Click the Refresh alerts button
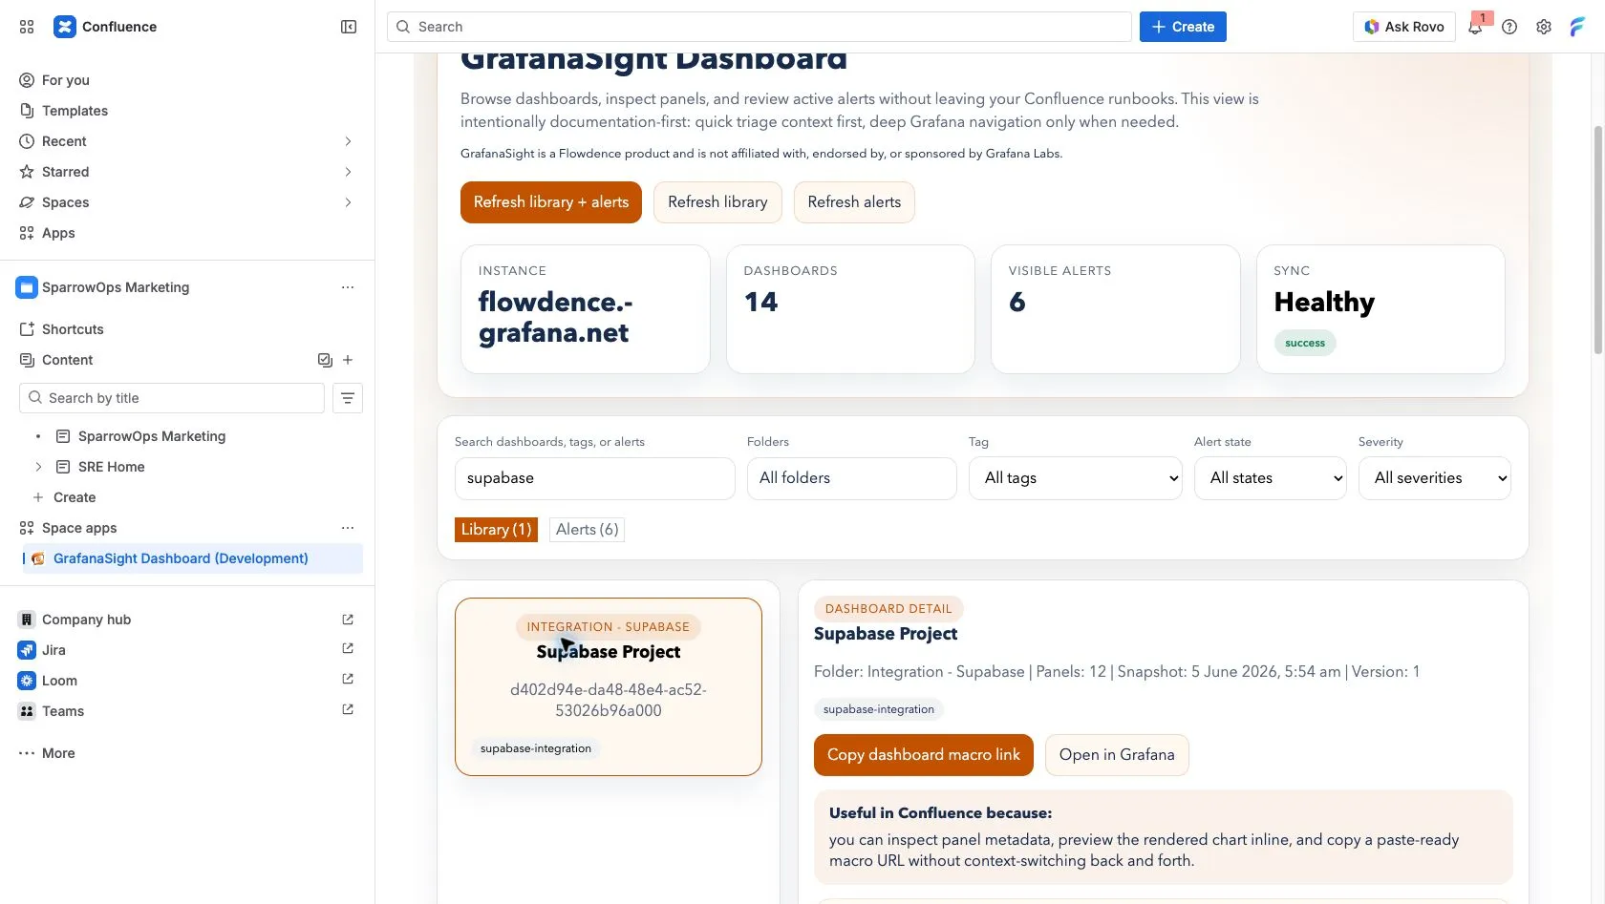 pos(854,202)
